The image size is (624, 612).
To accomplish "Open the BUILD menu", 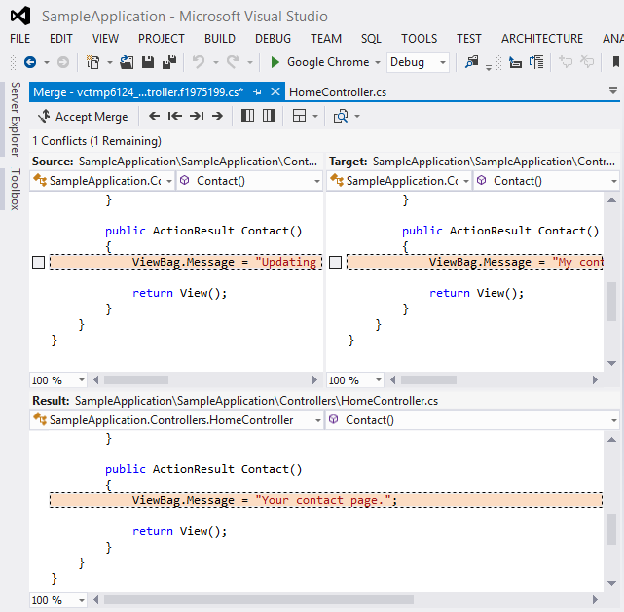I will (x=220, y=39).
